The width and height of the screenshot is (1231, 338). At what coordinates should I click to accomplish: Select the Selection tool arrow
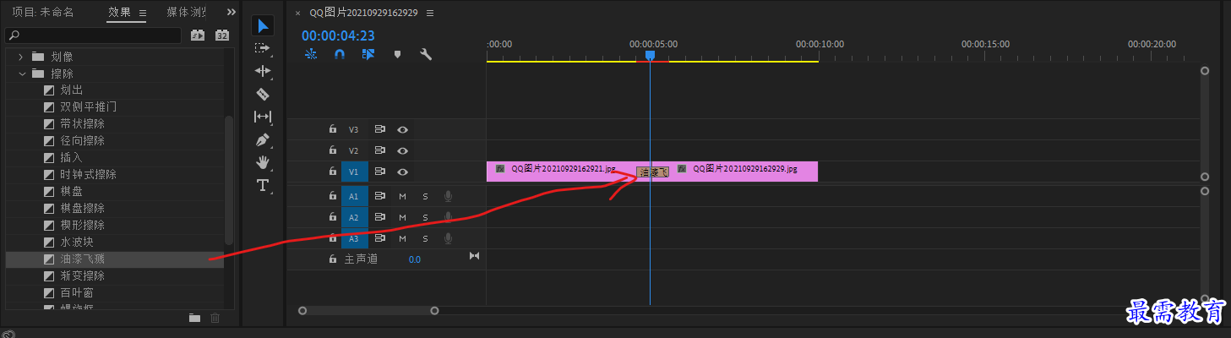pos(263,27)
